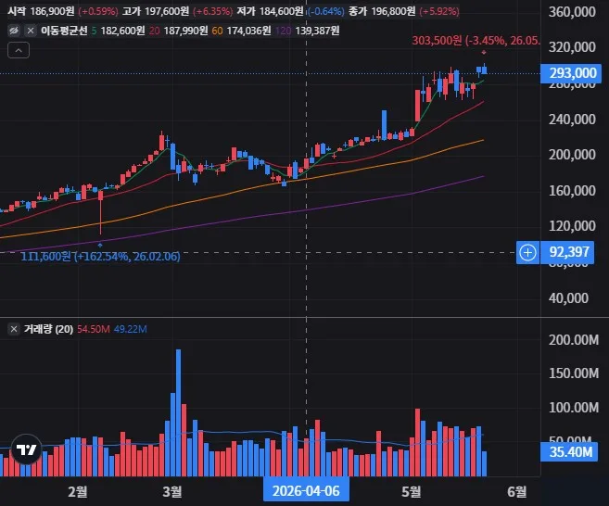Select the 2026-04-06 date label on time axis
The image size is (609, 506).
coord(306,491)
